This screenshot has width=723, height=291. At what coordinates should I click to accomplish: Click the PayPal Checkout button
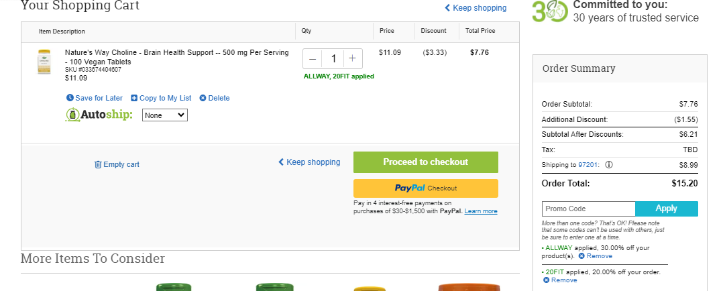click(426, 188)
